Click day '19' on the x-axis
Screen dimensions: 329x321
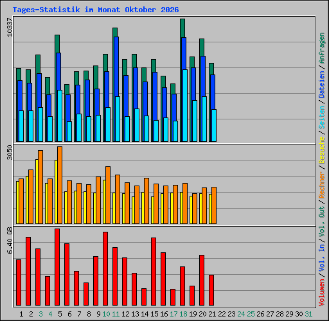pos(193,314)
